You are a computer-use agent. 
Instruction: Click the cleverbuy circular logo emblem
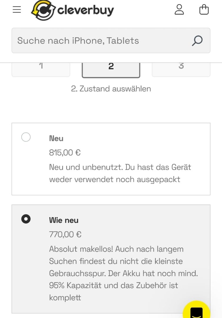click(x=43, y=10)
